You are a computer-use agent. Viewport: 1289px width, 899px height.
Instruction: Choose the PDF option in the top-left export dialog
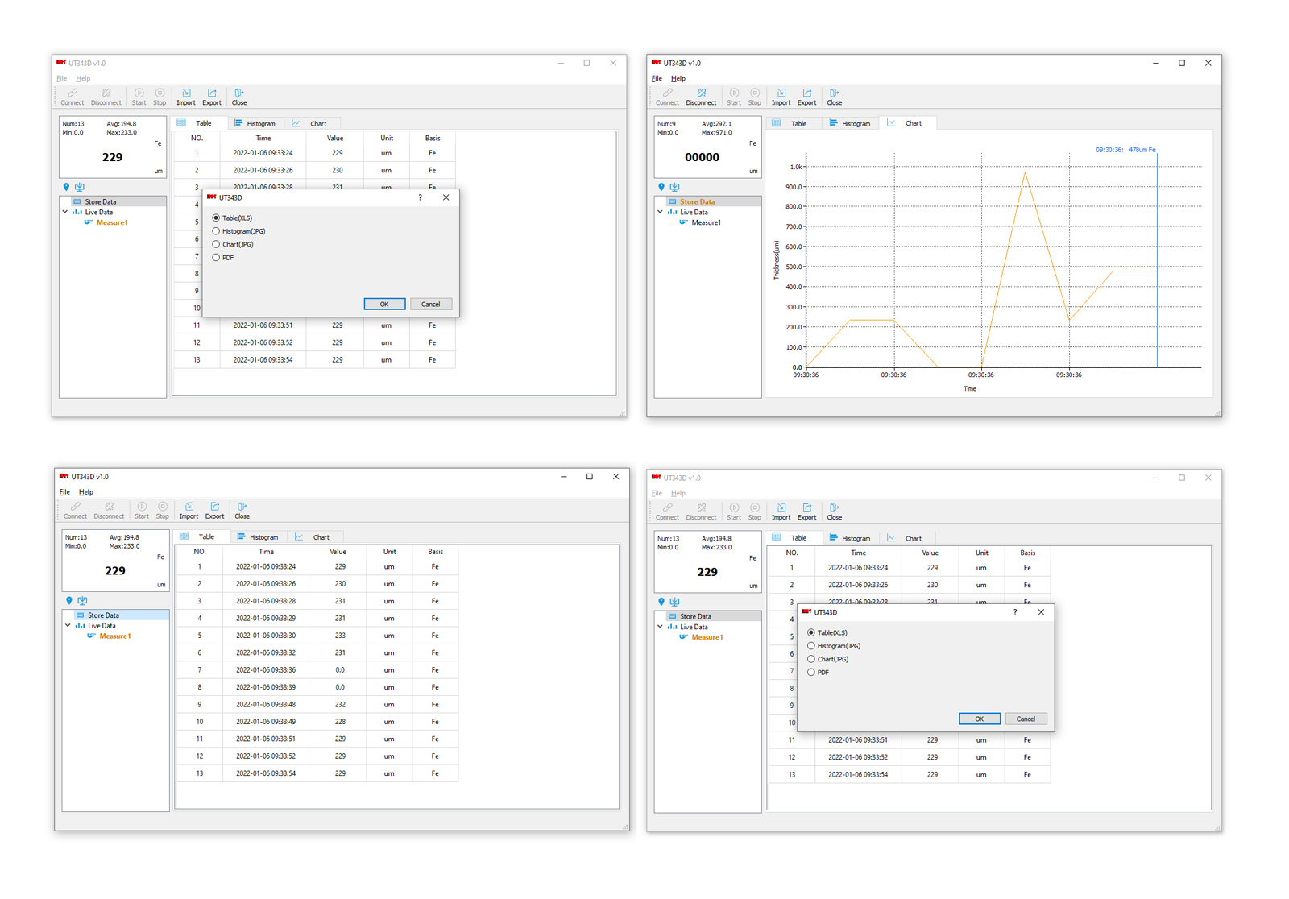click(216, 258)
